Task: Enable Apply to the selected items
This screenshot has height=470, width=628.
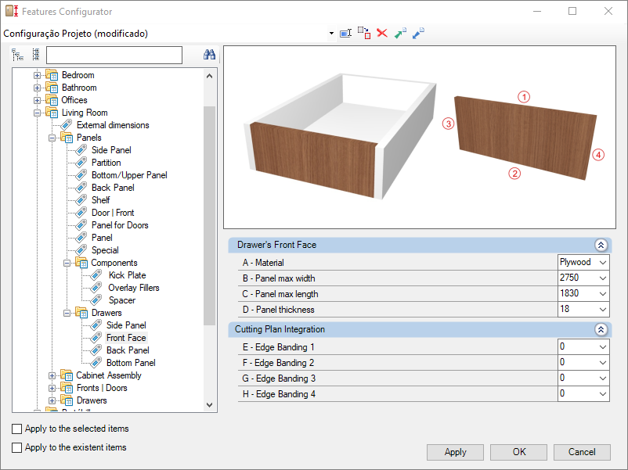Action: [x=16, y=429]
